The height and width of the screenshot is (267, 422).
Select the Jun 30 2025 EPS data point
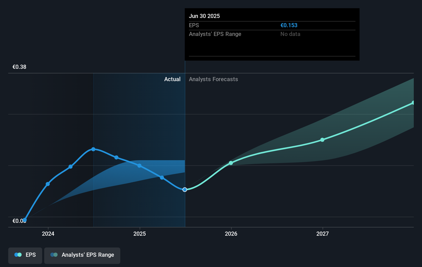pos(185,189)
